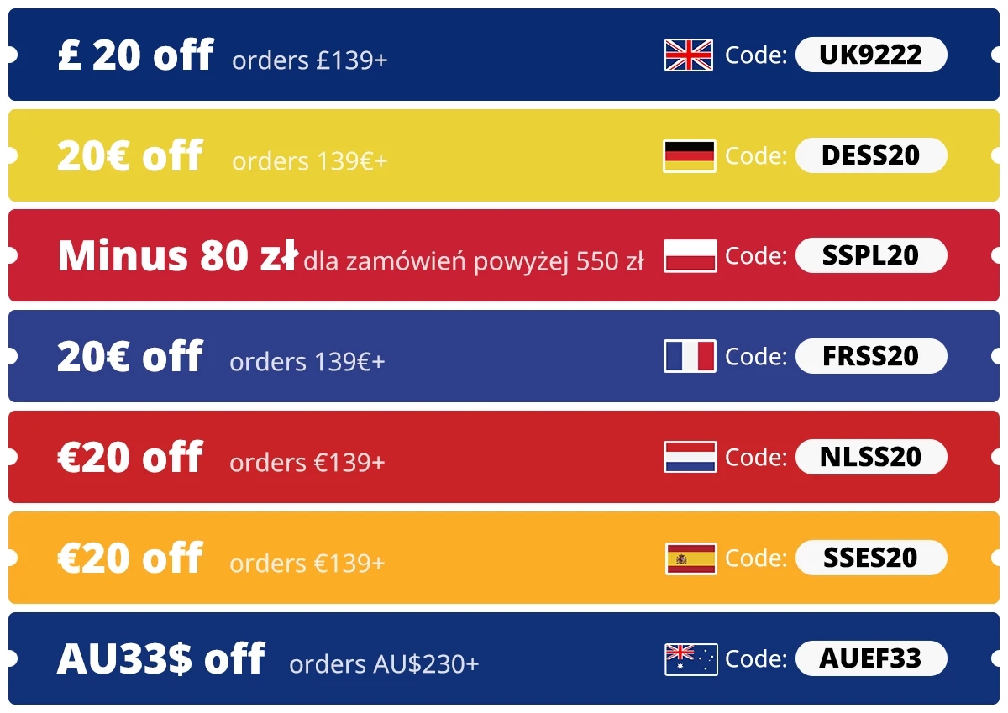Copy the DESS20 coupon code
The width and height of the screenshot is (1008, 713).
coord(870,155)
